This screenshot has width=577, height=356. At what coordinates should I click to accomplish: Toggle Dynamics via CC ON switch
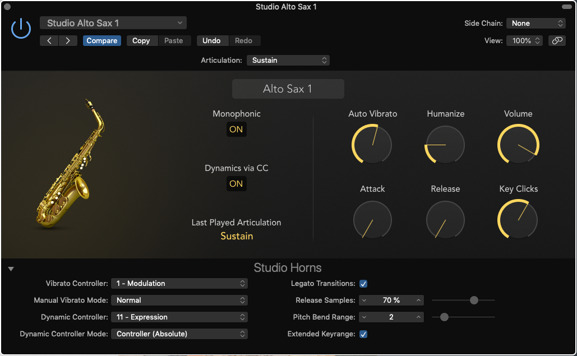coord(236,184)
